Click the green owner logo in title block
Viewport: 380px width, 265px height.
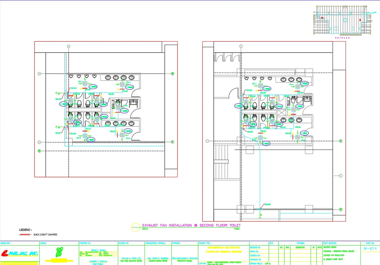coord(59,252)
